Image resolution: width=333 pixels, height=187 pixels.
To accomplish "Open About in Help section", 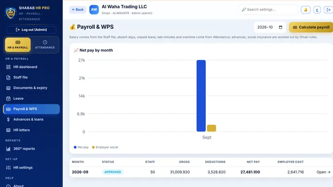I will [x=31, y=185].
